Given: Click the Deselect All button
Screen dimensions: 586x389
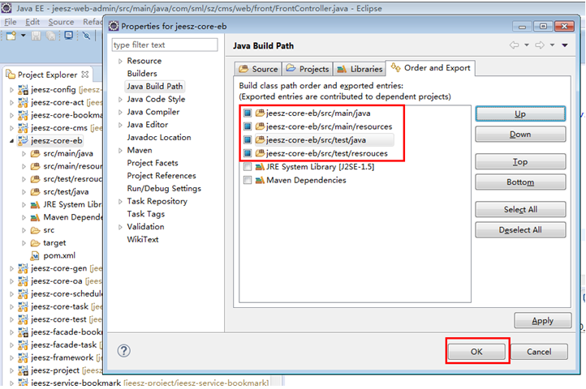Looking at the screenshot, I should [520, 229].
